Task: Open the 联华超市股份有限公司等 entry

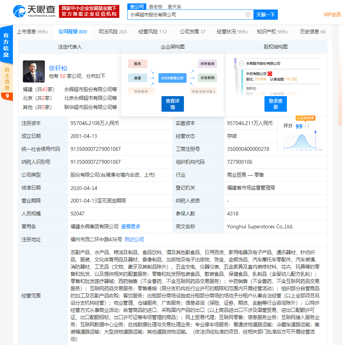Action: (x=90, y=107)
